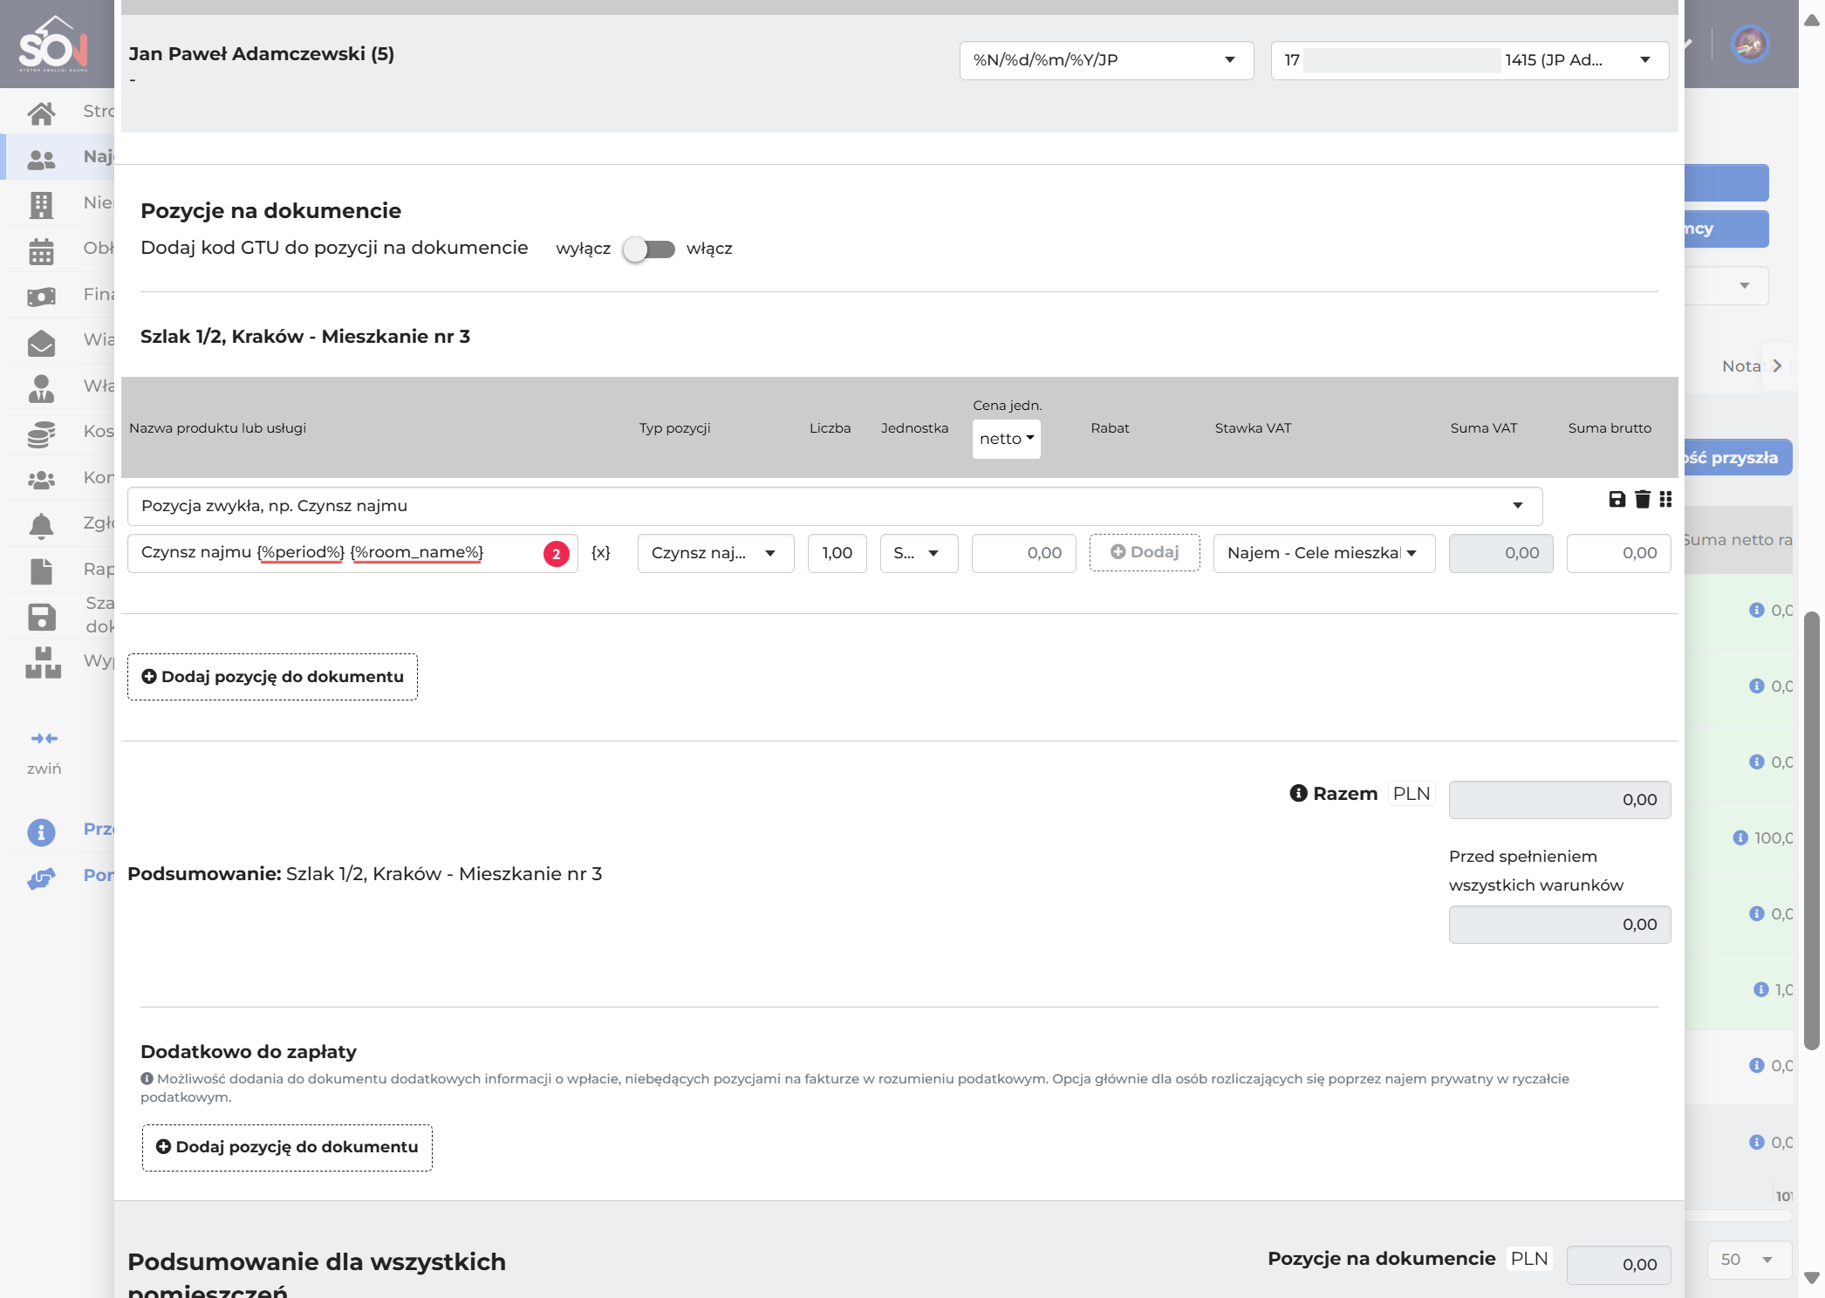Screen dimensions: 1825x1298
Task: Click the user avatar in top right
Action: pos(1750,44)
